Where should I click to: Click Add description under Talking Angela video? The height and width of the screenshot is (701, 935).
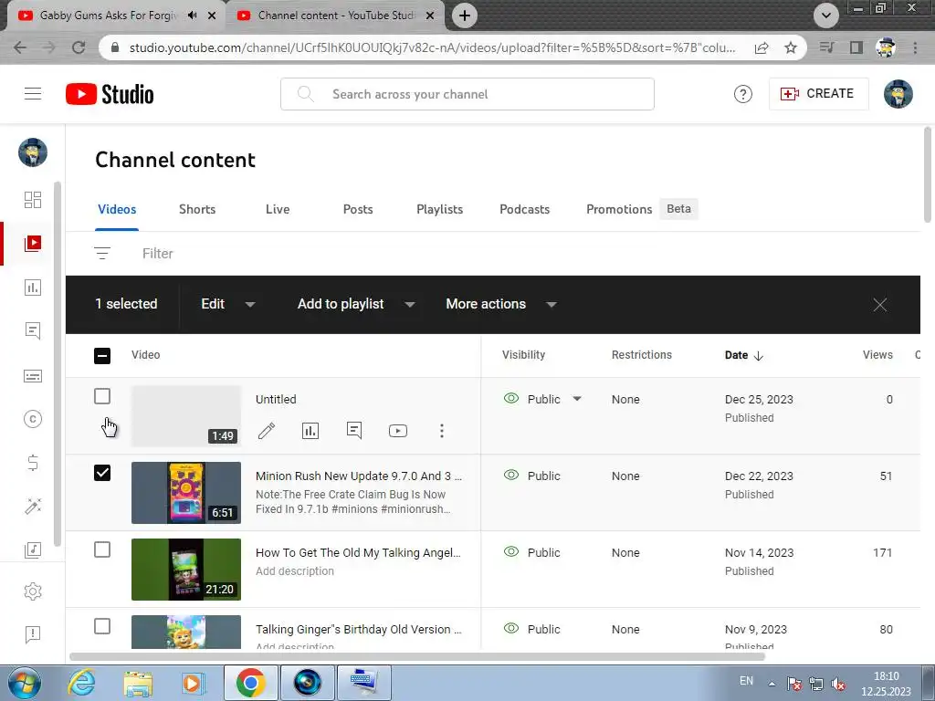pyautogui.click(x=295, y=571)
